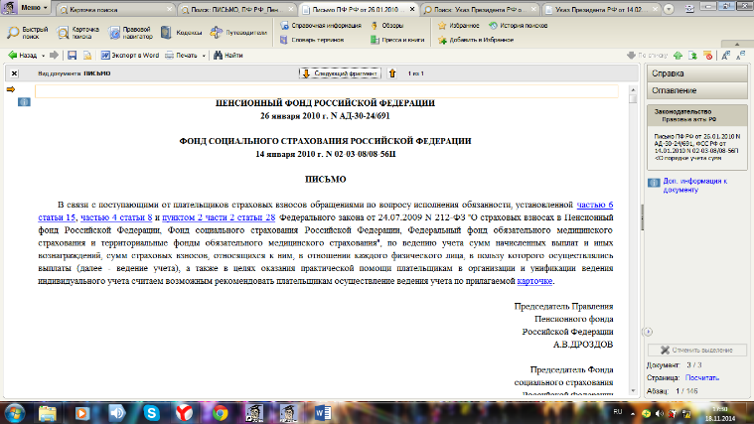Collapse the toolbar panel with up triangle

coord(737,44)
